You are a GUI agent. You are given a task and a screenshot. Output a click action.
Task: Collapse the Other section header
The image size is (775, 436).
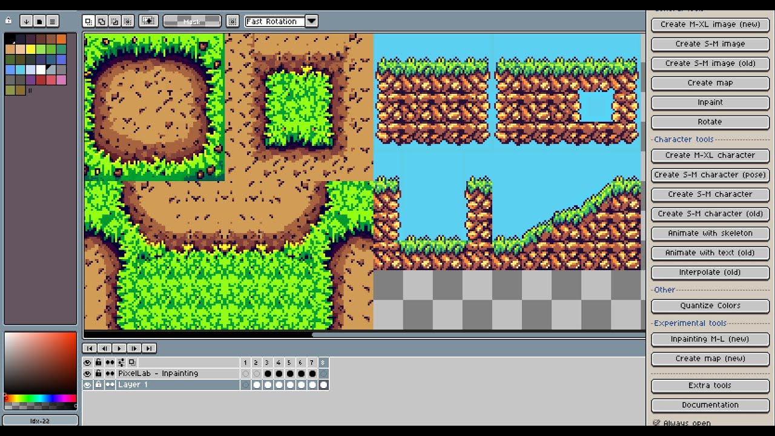[664, 289]
